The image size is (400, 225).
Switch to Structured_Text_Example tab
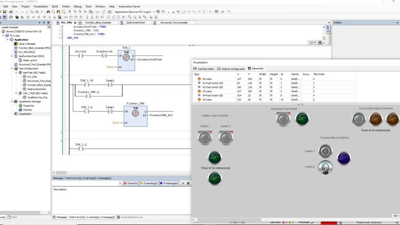[174, 23]
